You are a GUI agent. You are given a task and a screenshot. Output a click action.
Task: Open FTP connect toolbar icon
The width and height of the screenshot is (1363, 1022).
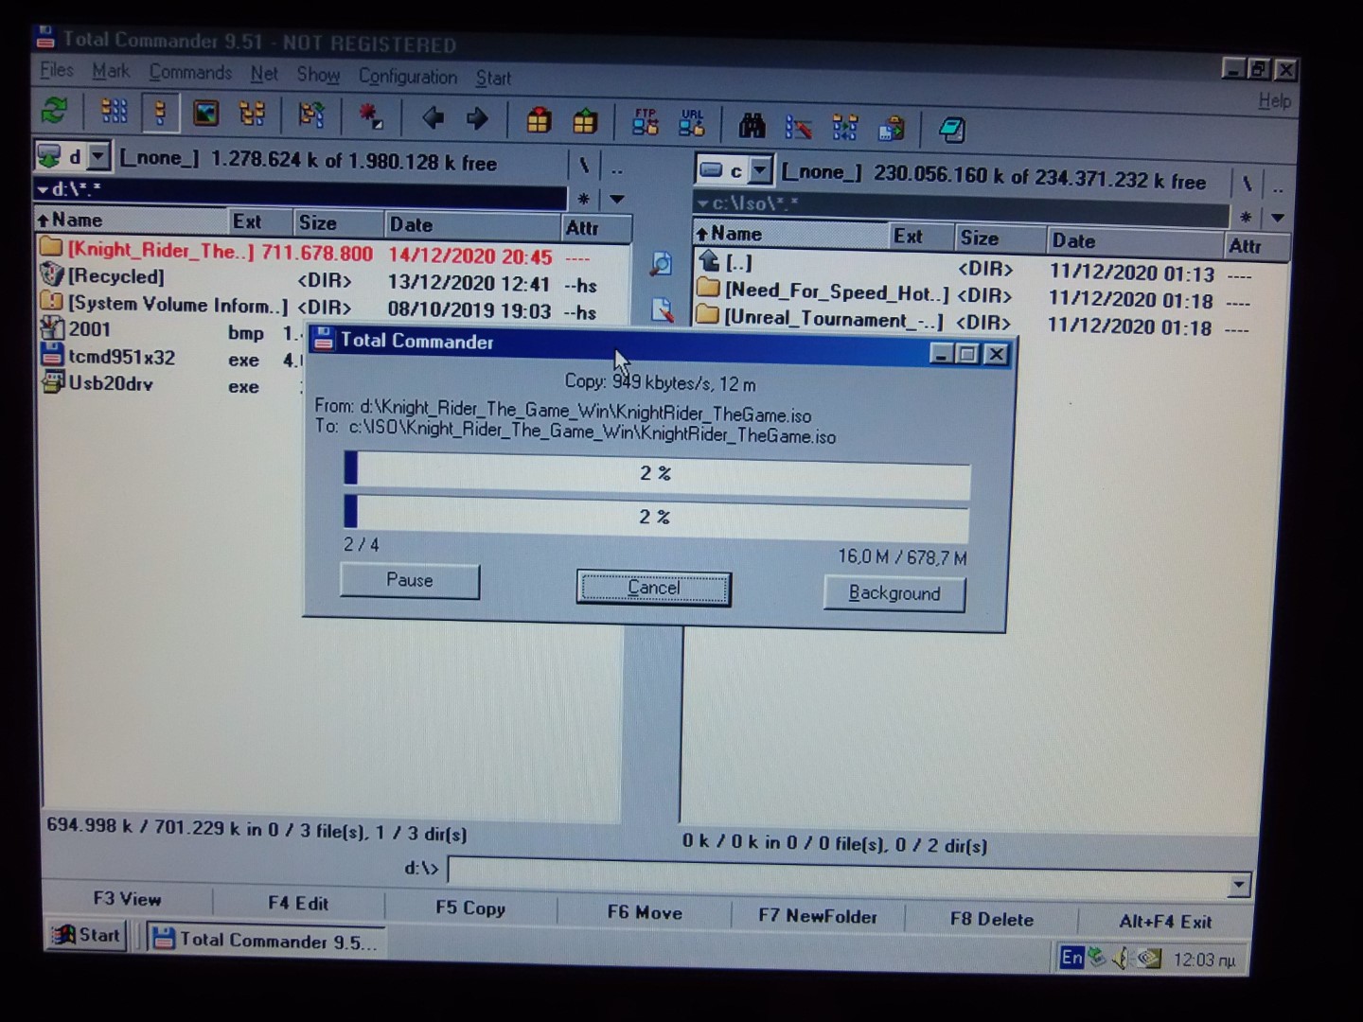click(x=646, y=122)
